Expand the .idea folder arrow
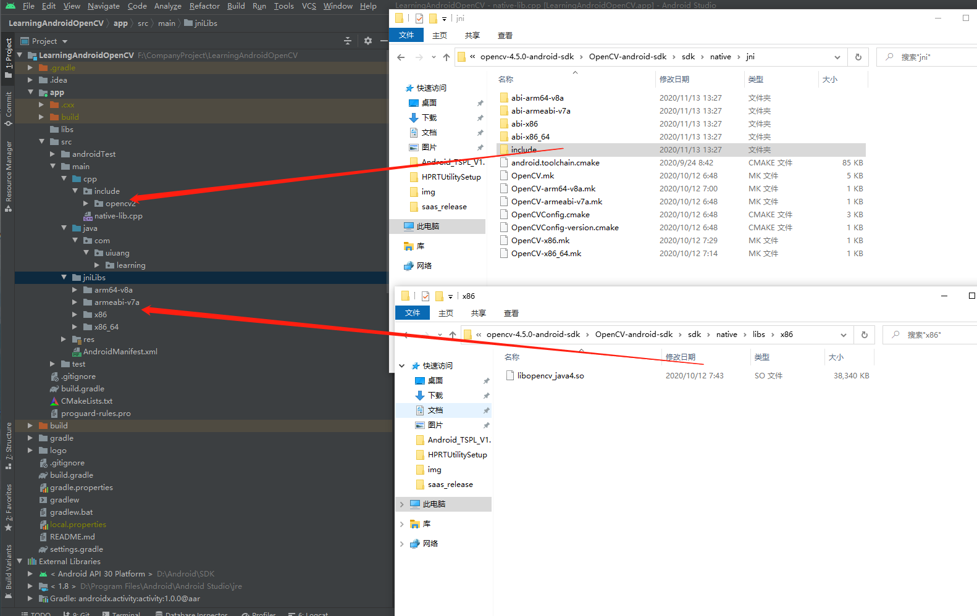Viewport: 977px width, 616px height. (30, 80)
